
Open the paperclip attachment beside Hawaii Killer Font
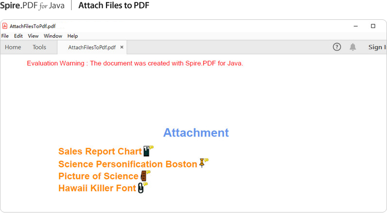(141, 188)
